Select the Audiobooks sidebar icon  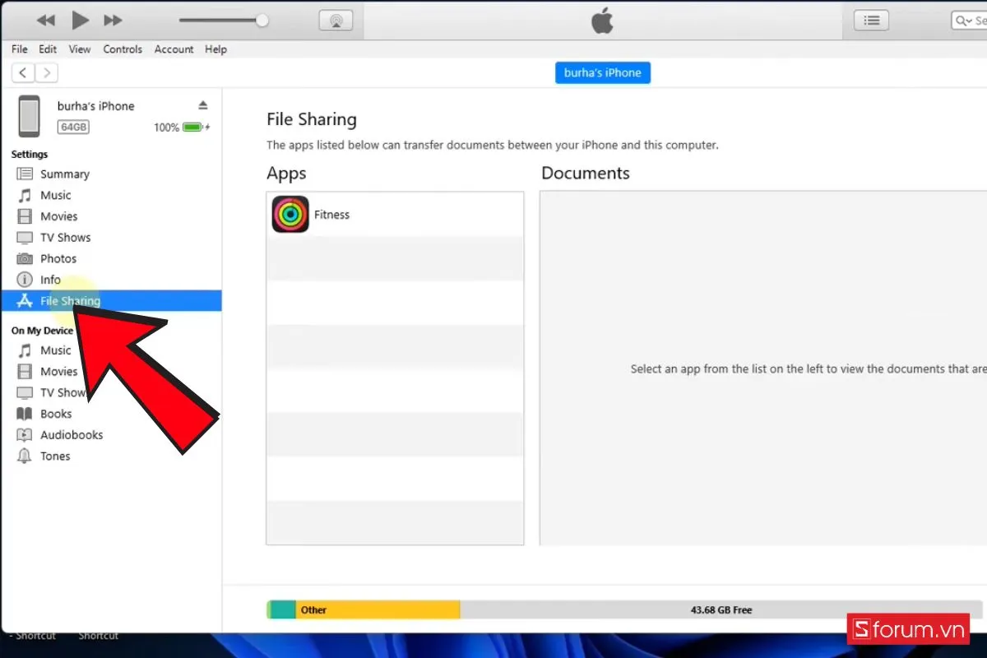point(25,434)
